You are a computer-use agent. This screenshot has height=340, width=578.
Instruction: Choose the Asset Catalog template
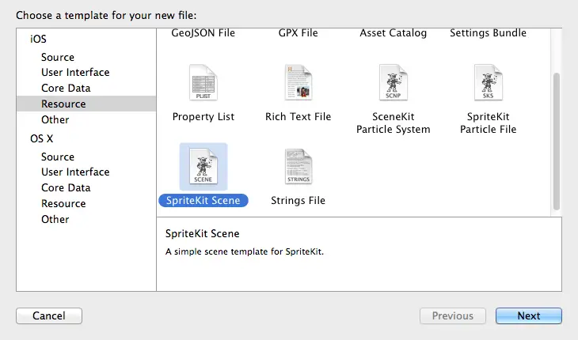[393, 33]
